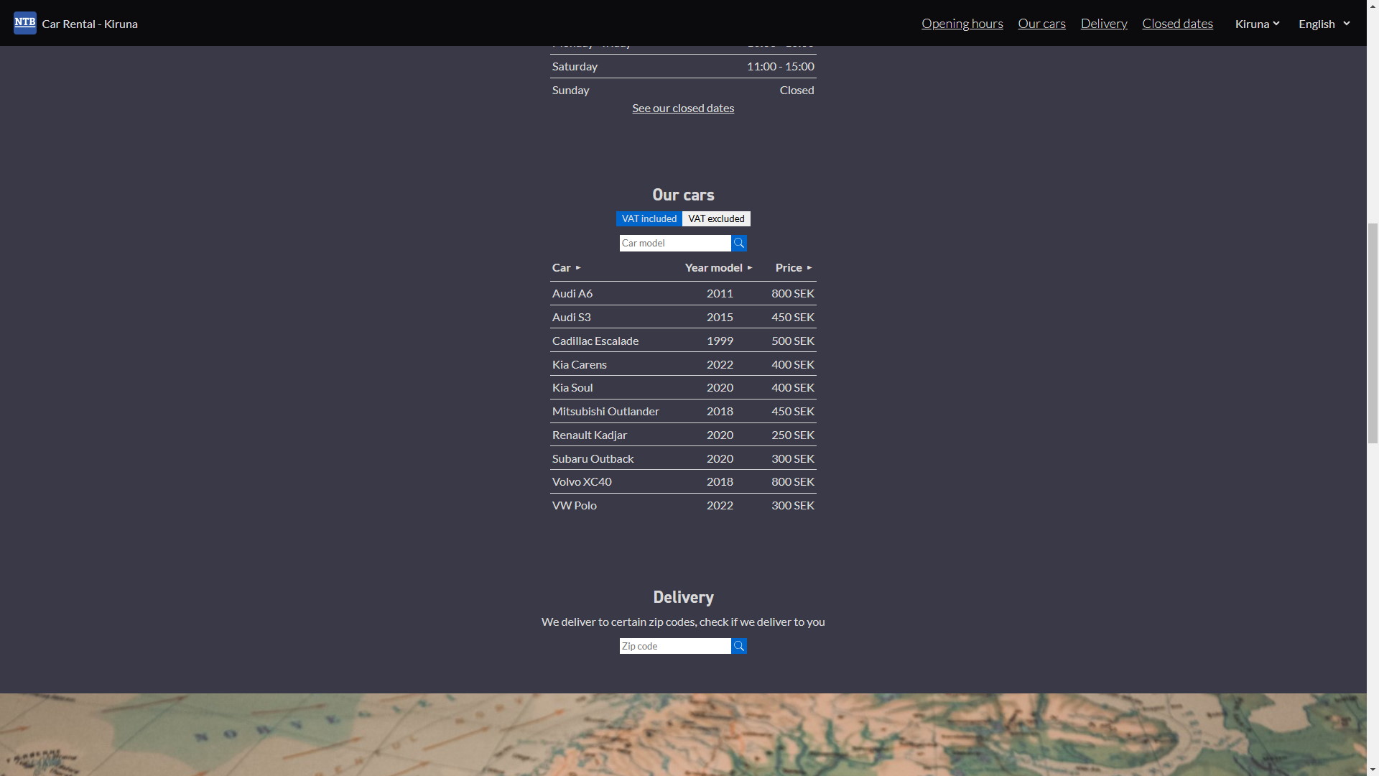This screenshot has height=776, width=1379.
Task: Go to Our cars nav link
Action: tap(1041, 24)
